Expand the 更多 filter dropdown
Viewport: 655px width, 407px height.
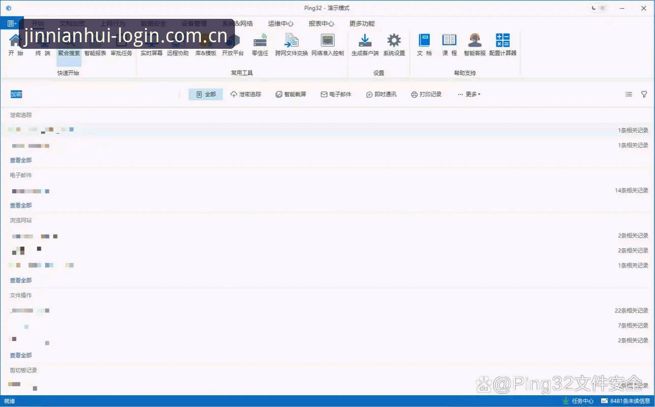tap(469, 94)
